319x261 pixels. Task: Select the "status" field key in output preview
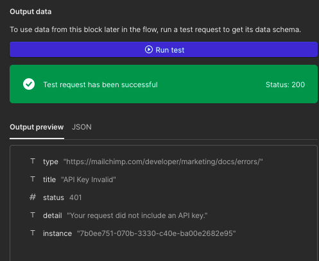(53, 198)
